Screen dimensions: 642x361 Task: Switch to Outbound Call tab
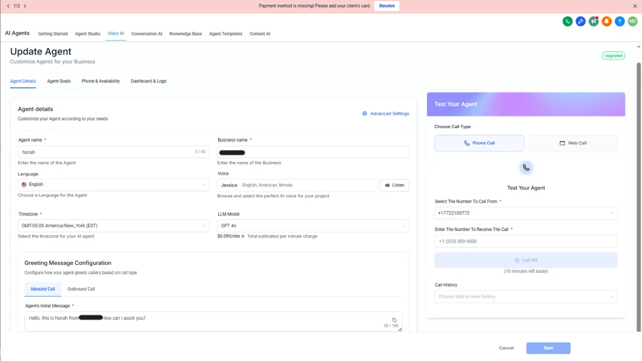81,289
